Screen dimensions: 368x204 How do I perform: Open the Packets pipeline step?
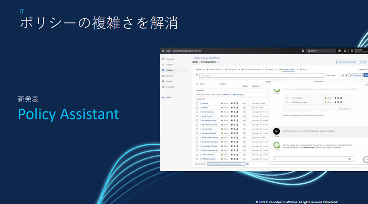tap(199, 70)
